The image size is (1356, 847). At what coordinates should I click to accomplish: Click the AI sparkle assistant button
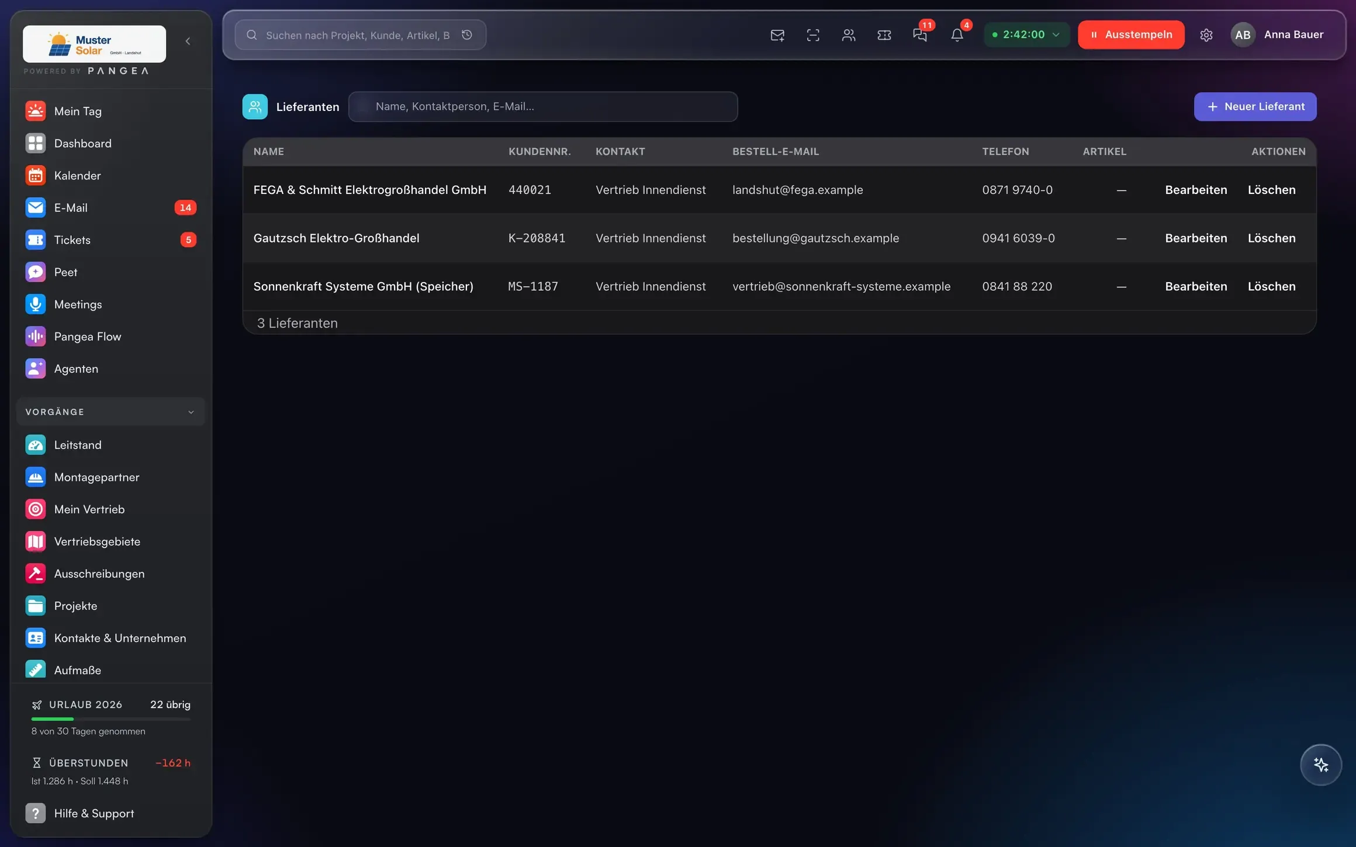(1321, 765)
